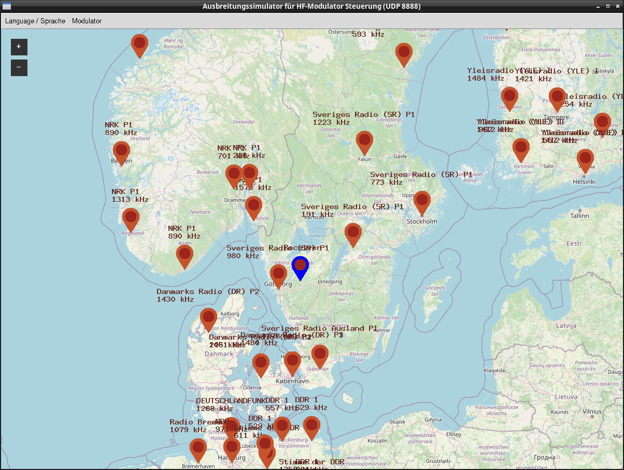Select the SR P1 773 kHz marker at Stockholm
This screenshot has height=470, width=624.
coord(422,203)
